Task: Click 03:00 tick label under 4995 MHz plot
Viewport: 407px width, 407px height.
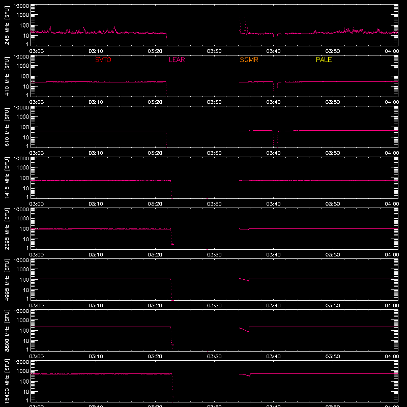Action: click(x=37, y=306)
